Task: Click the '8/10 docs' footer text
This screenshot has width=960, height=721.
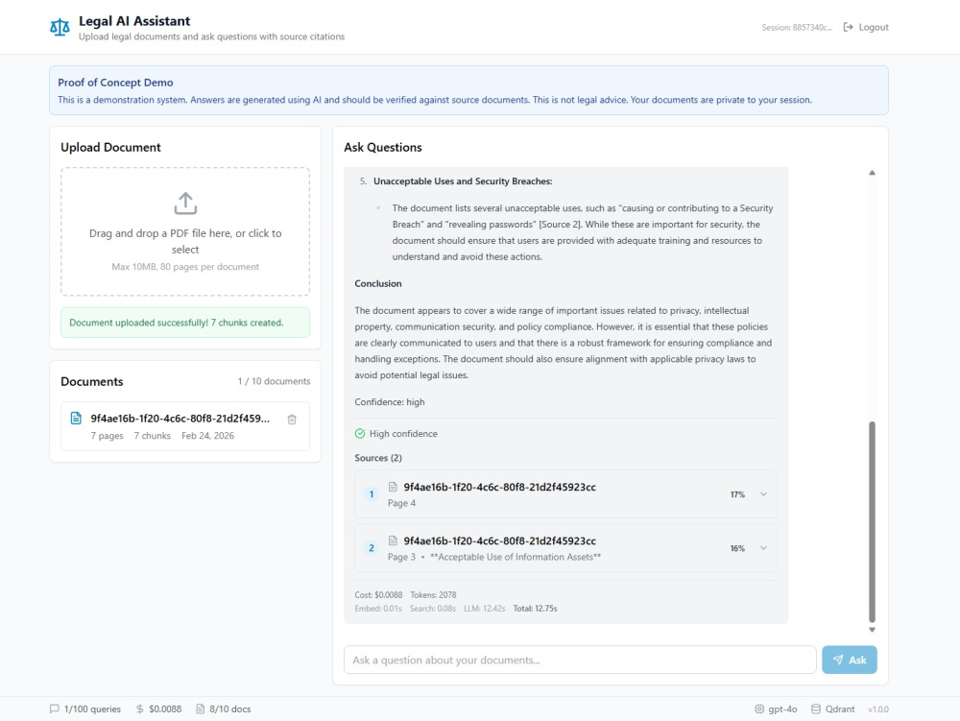Action: [x=230, y=709]
